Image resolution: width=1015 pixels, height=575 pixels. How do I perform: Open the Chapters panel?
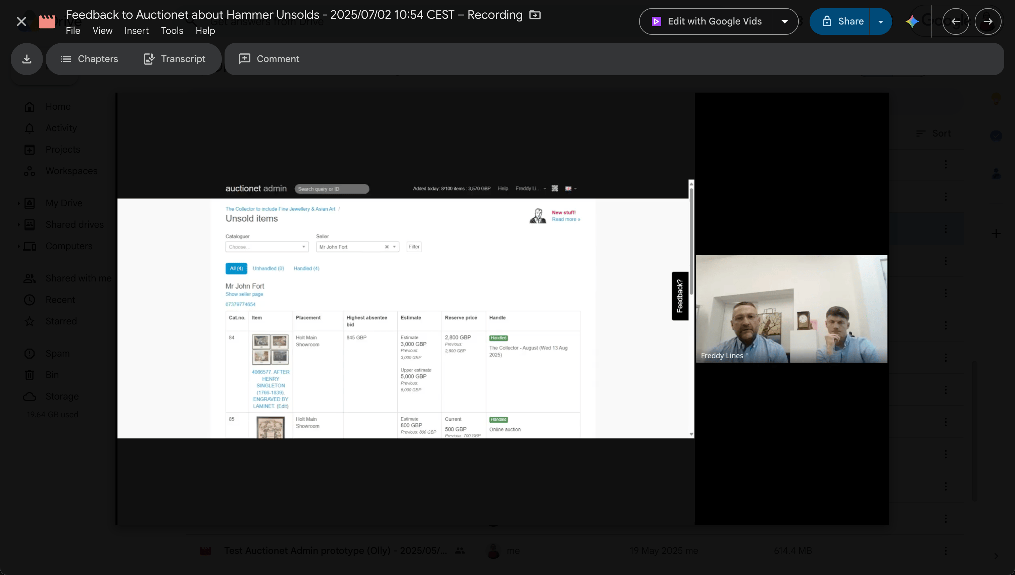click(89, 59)
